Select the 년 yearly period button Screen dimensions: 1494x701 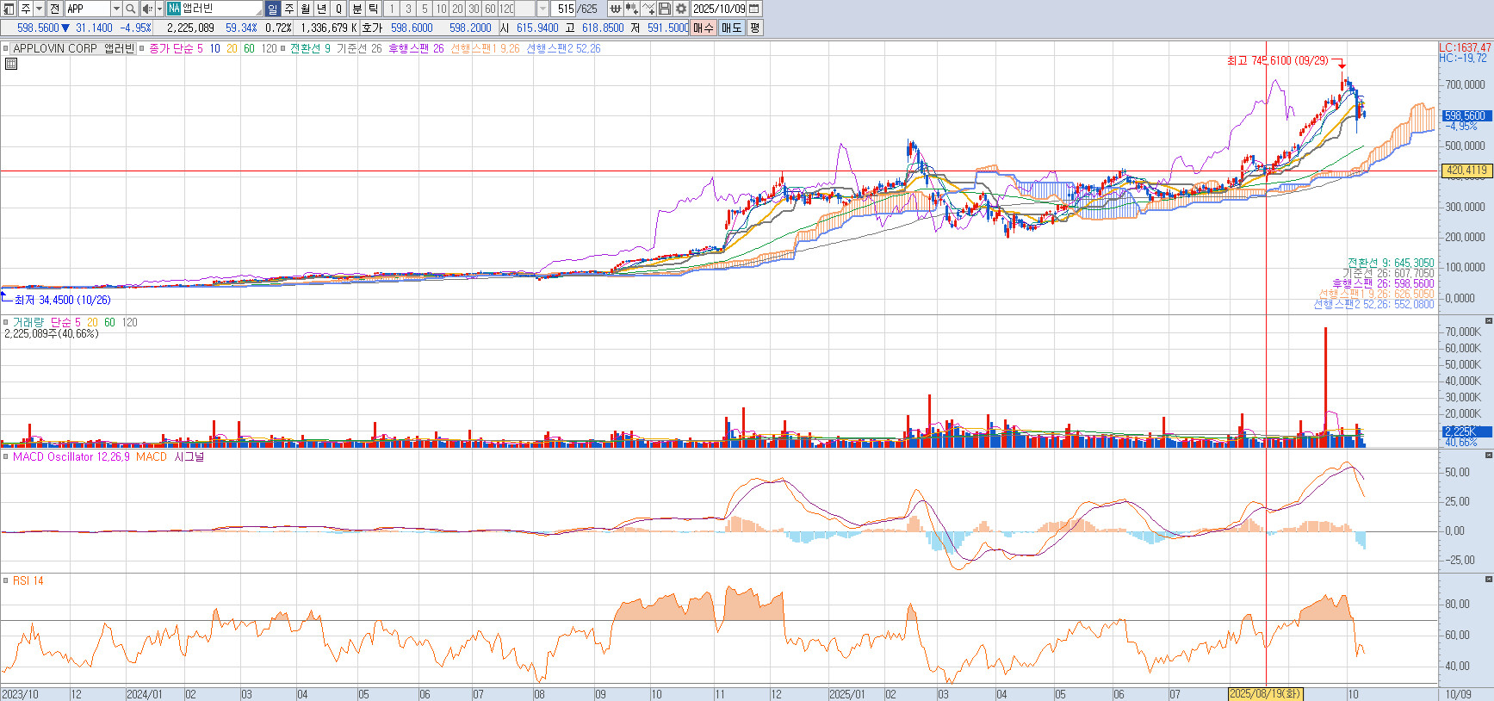[x=321, y=9]
